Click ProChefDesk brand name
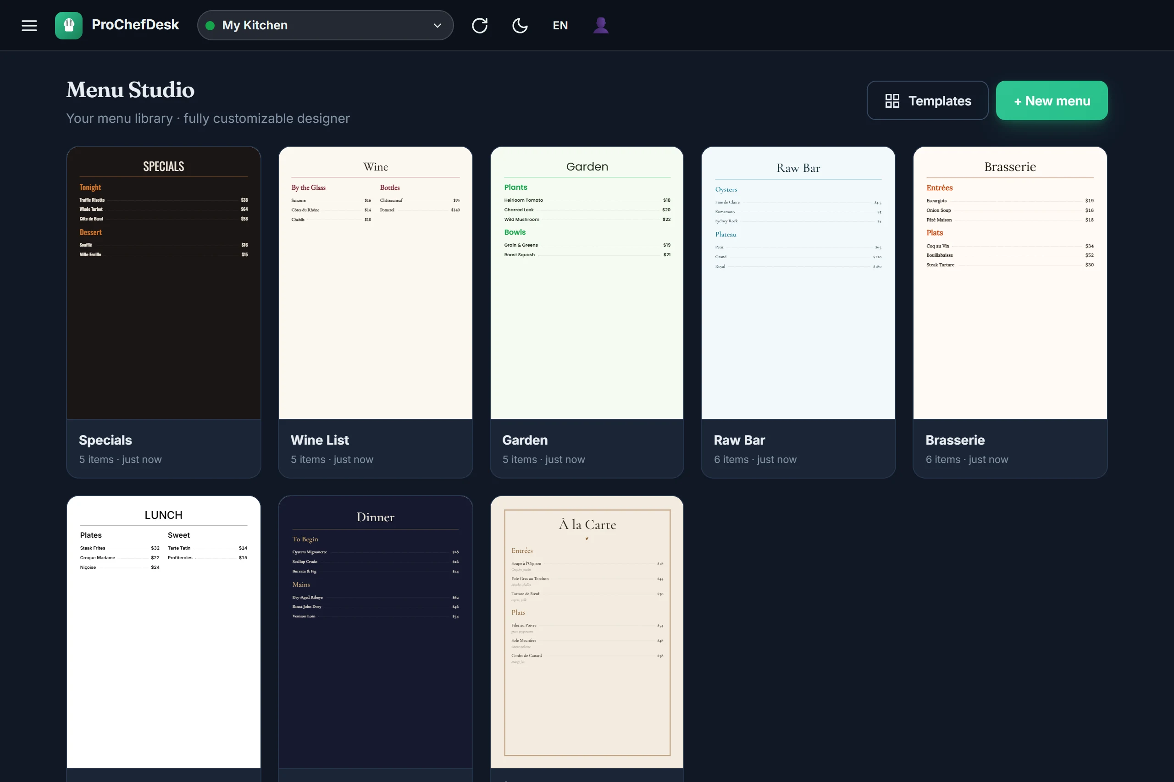 [135, 24]
